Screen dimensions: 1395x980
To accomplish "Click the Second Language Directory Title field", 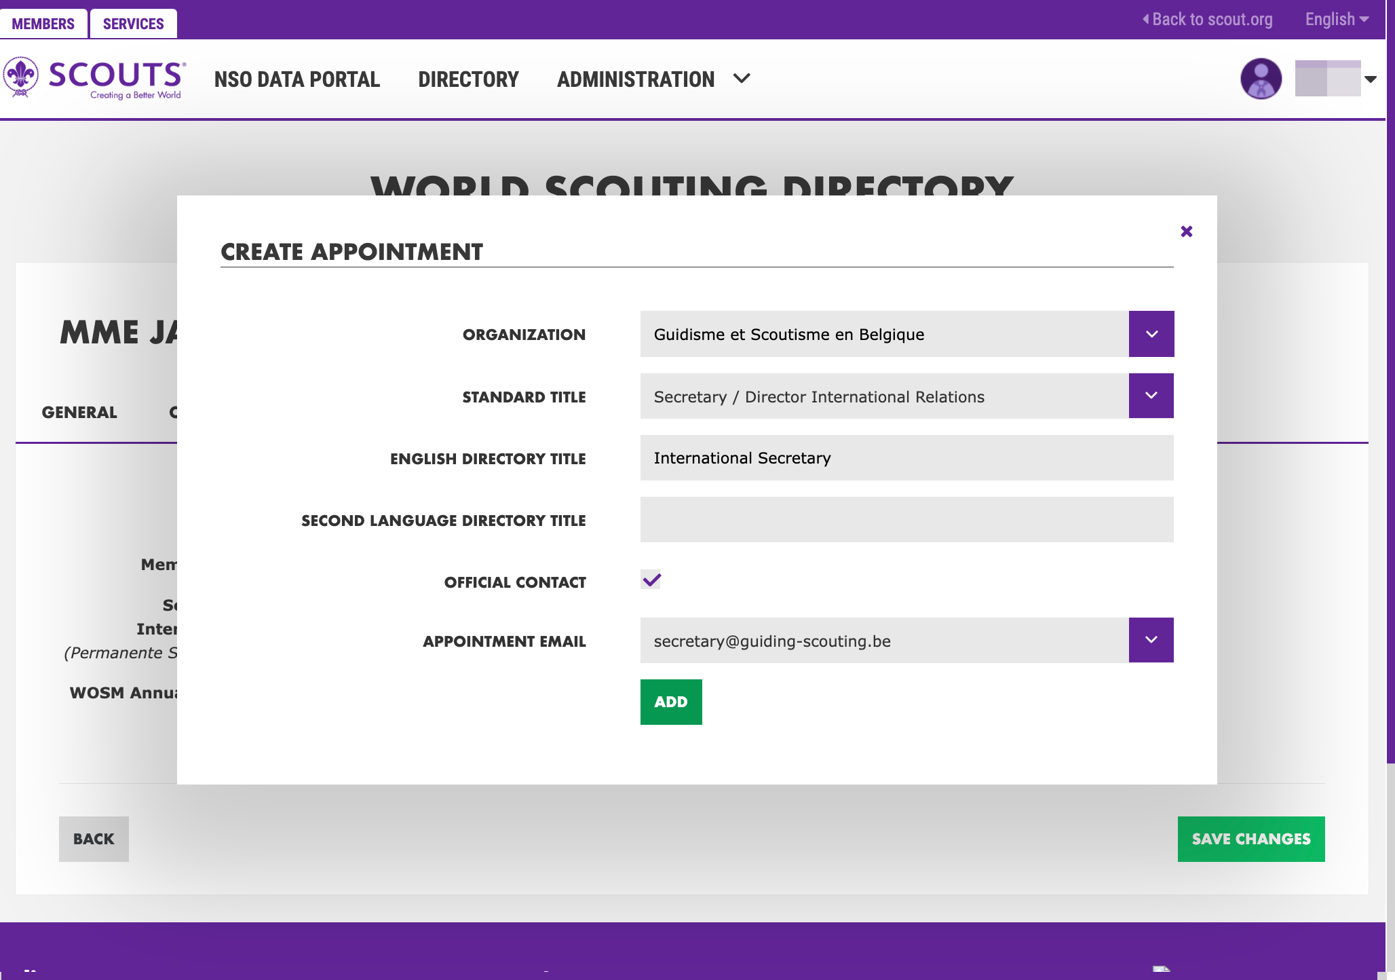I will coord(906,520).
